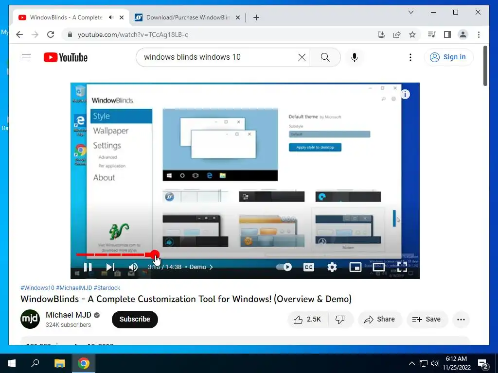Run the search with magnifier button
Image resolution: width=498 pixels, height=373 pixels.
point(325,57)
